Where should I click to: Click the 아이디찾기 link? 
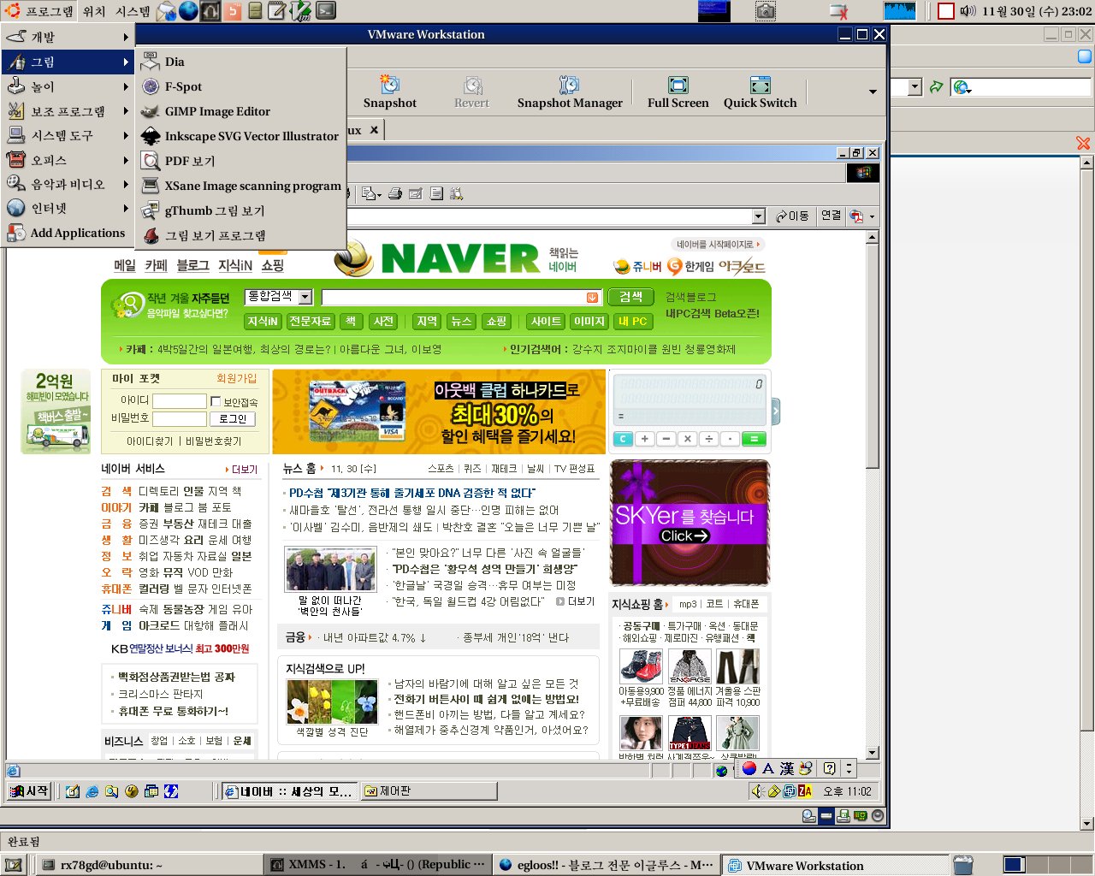pyautogui.click(x=150, y=441)
